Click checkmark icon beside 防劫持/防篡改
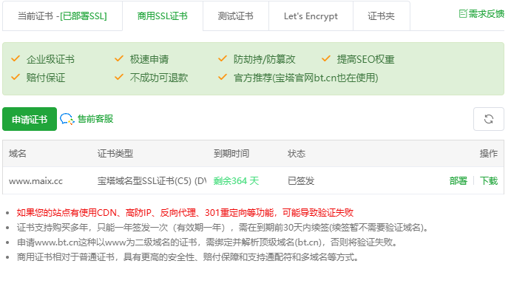Viewport: 511px width, 292px height. [223, 58]
